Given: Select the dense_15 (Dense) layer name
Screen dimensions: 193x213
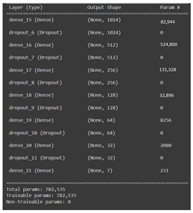Looking at the screenshot, I should [x=31, y=20].
